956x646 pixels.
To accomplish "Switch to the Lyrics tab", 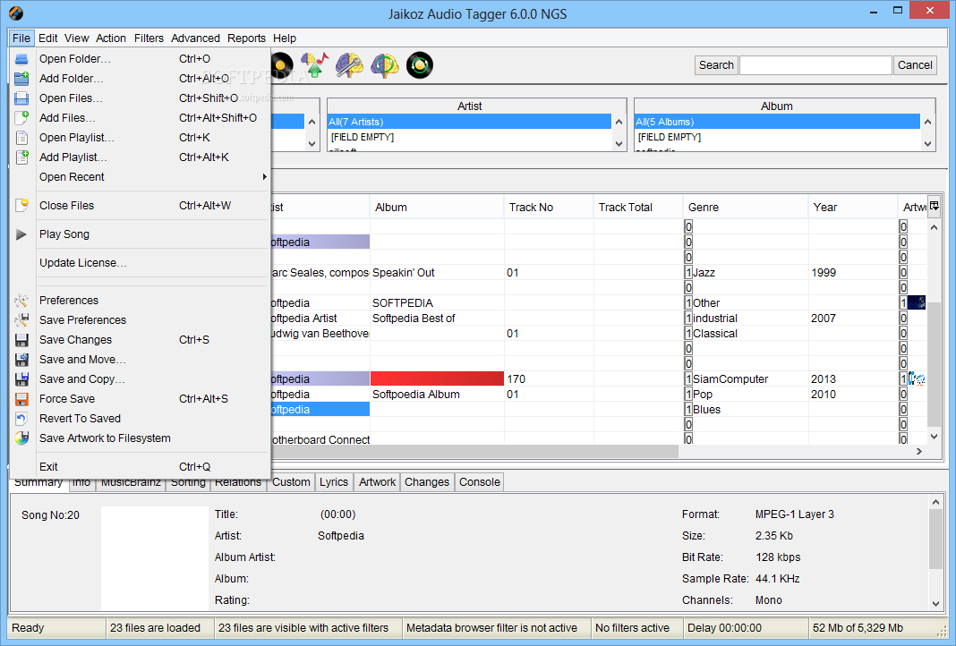I will pos(334,482).
